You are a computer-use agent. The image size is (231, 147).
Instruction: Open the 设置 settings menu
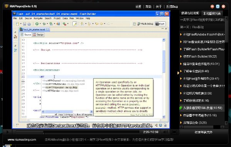point(138,7)
